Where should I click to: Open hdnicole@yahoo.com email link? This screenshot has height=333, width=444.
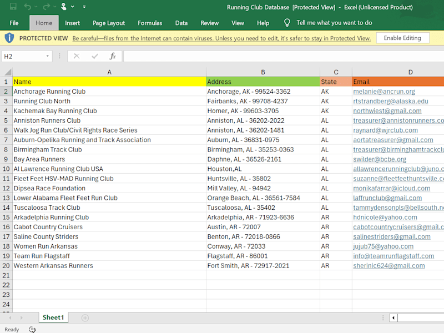pyautogui.click(x=385, y=217)
